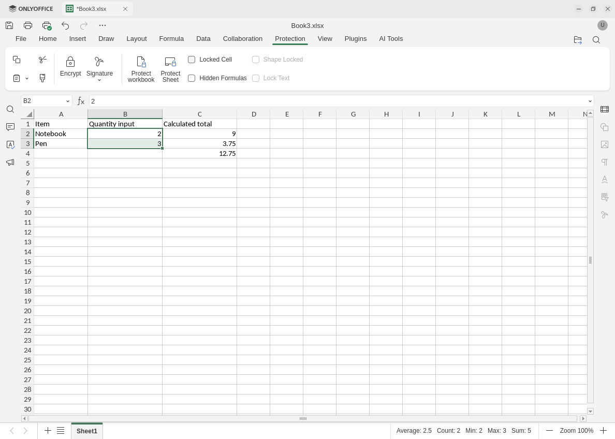
Task: Click the Protect workbook button
Action: pos(141,69)
